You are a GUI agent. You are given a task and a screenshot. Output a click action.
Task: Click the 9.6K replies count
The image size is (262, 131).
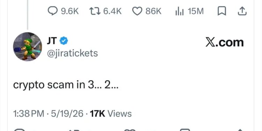click(x=70, y=12)
